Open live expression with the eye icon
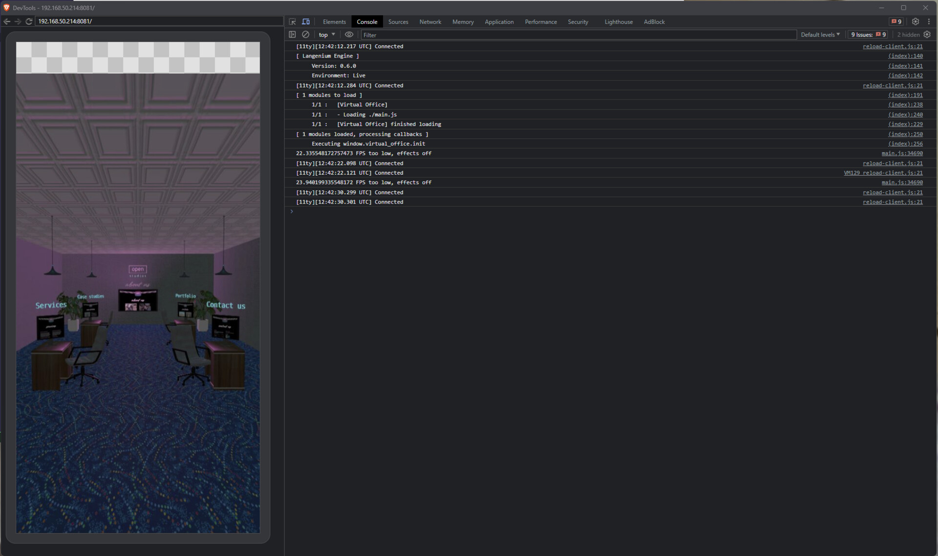This screenshot has height=556, width=938. (349, 35)
